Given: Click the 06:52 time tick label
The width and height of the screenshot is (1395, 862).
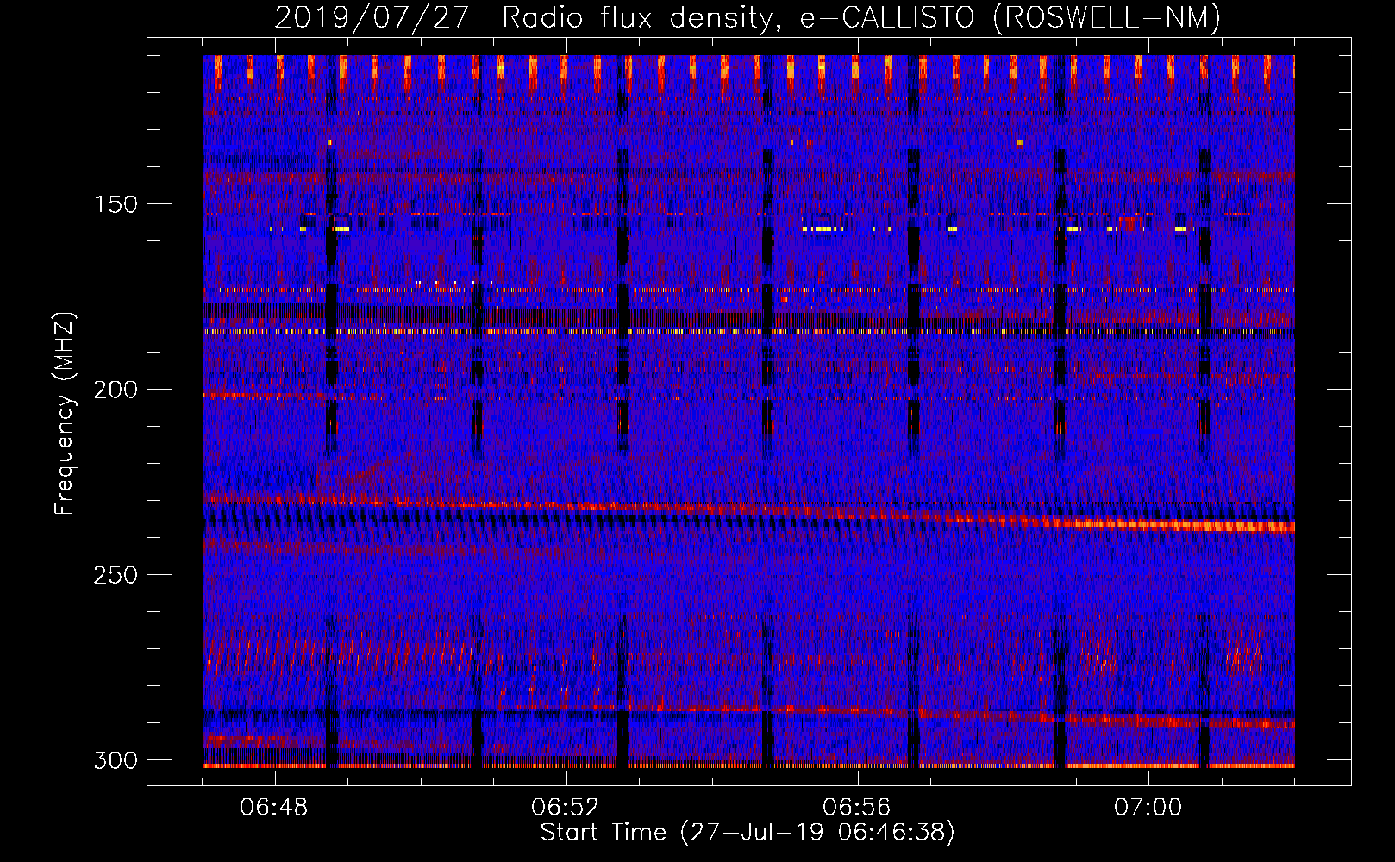Looking at the screenshot, I should (x=566, y=808).
